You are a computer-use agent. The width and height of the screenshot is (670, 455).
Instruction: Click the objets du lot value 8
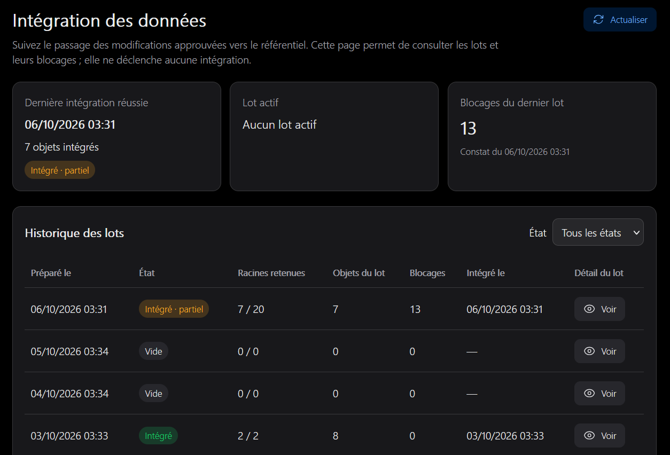click(336, 436)
